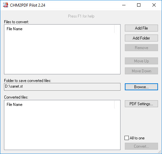Click the Convert button
Screen dimensions: 162x154
click(141, 146)
